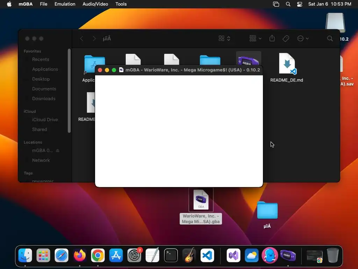Select README_DE.md file in Finder
Viewport: 358px width, 269px height.
[287, 68]
